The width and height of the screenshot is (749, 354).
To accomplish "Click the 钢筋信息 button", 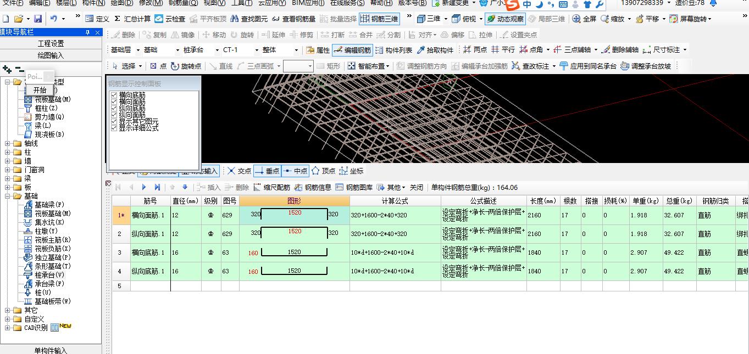I will 313,187.
